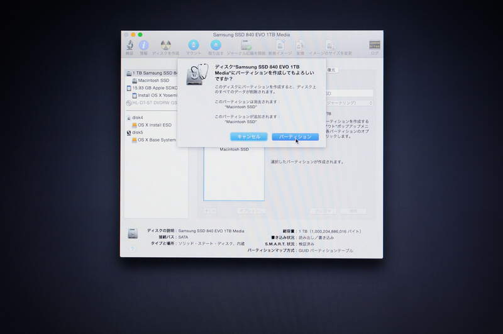The width and height of the screenshot is (503, 334).
Task: Select disk4 image in sidebar
Action: (135, 118)
